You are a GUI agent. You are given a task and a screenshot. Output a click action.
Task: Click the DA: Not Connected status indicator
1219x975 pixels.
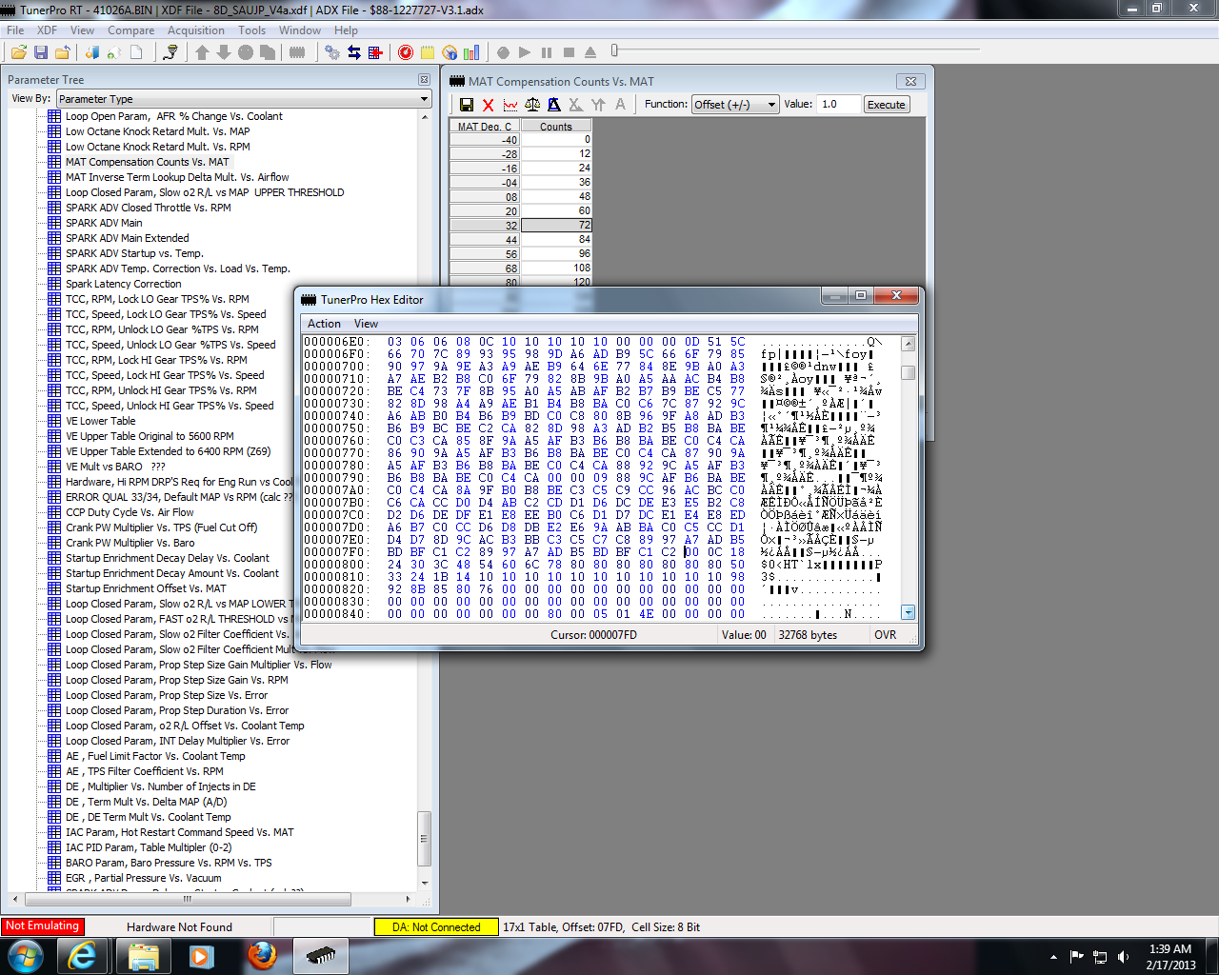click(x=436, y=926)
